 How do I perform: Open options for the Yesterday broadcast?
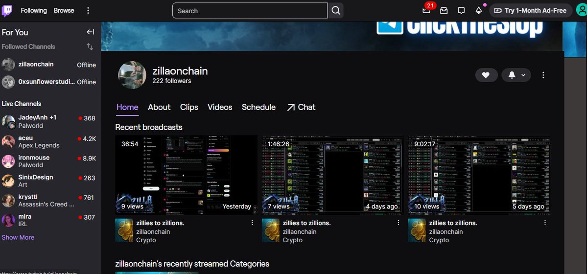point(252,223)
